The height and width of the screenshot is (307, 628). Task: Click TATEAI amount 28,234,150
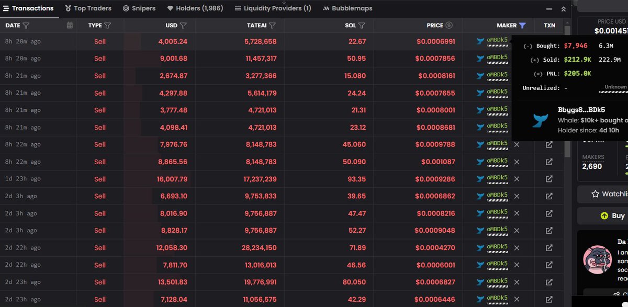[x=260, y=248]
